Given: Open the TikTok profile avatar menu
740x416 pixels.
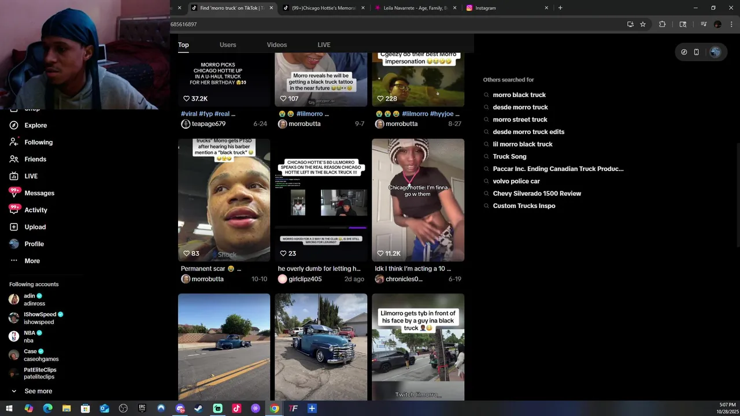Looking at the screenshot, I should click(715, 52).
